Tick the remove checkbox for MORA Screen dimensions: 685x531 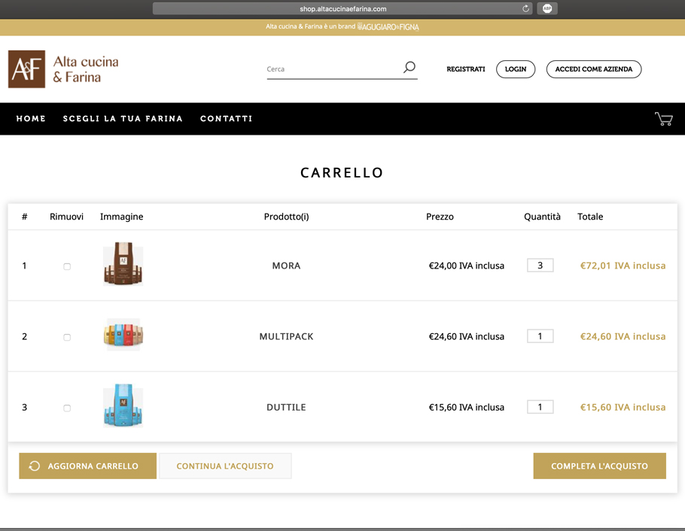click(67, 266)
